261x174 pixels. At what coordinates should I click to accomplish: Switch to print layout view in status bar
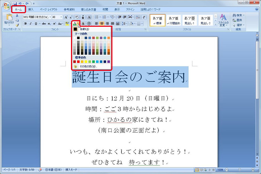point(197,170)
